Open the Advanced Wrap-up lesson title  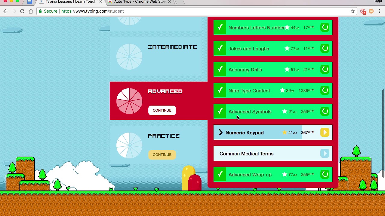pyautogui.click(x=250, y=175)
